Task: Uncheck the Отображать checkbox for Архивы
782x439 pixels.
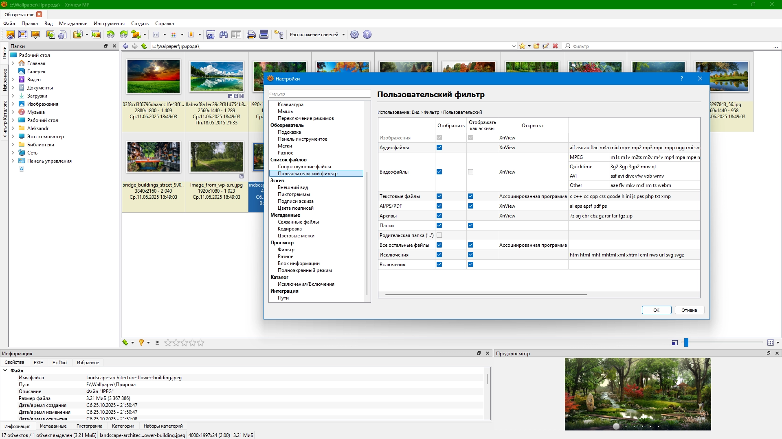Action: [439, 216]
